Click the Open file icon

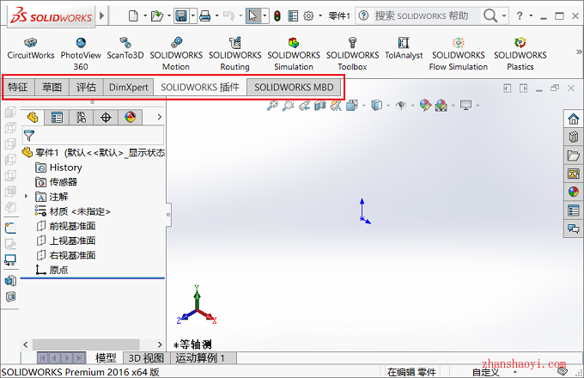(157, 16)
